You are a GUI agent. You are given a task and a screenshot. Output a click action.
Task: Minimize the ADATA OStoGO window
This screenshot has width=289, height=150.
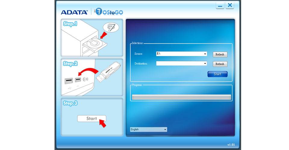coord(220,5)
